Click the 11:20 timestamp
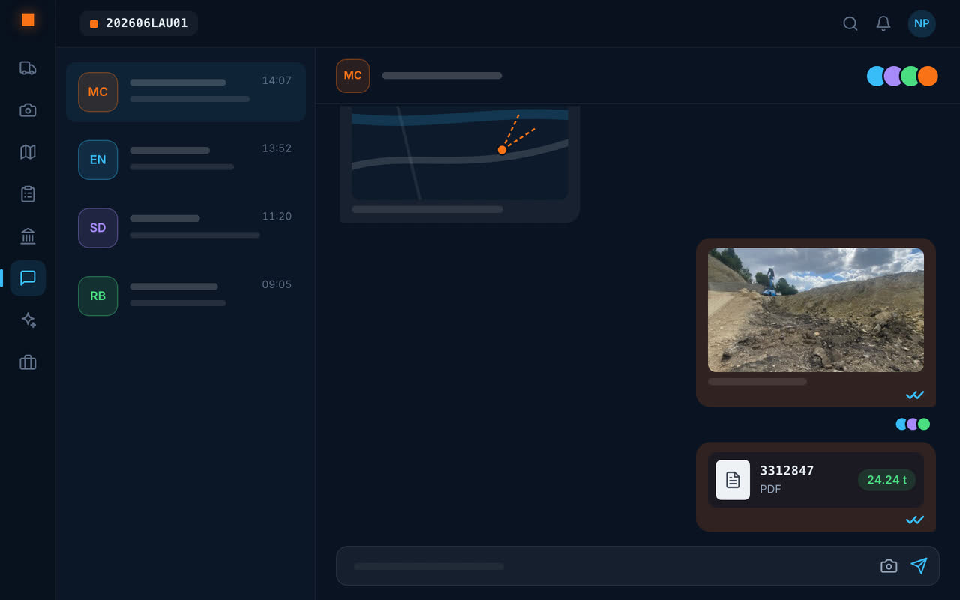 [277, 216]
